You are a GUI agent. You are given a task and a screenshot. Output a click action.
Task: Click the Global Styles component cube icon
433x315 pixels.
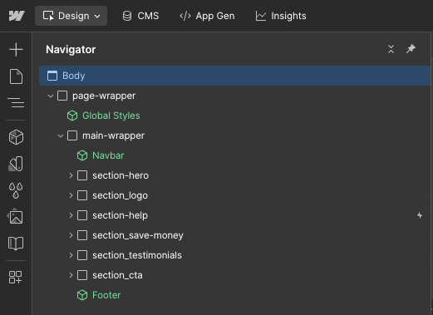pyautogui.click(x=72, y=116)
